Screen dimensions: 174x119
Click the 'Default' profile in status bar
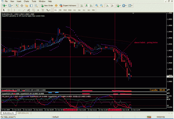pos(55,117)
